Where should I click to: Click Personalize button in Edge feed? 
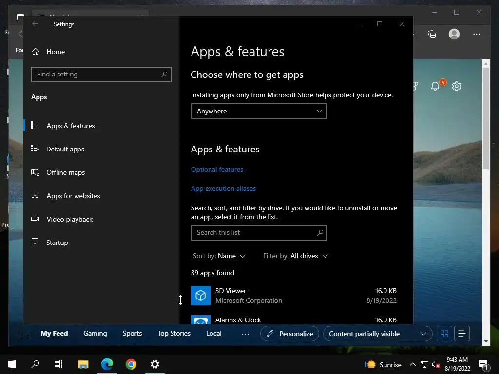click(x=289, y=334)
